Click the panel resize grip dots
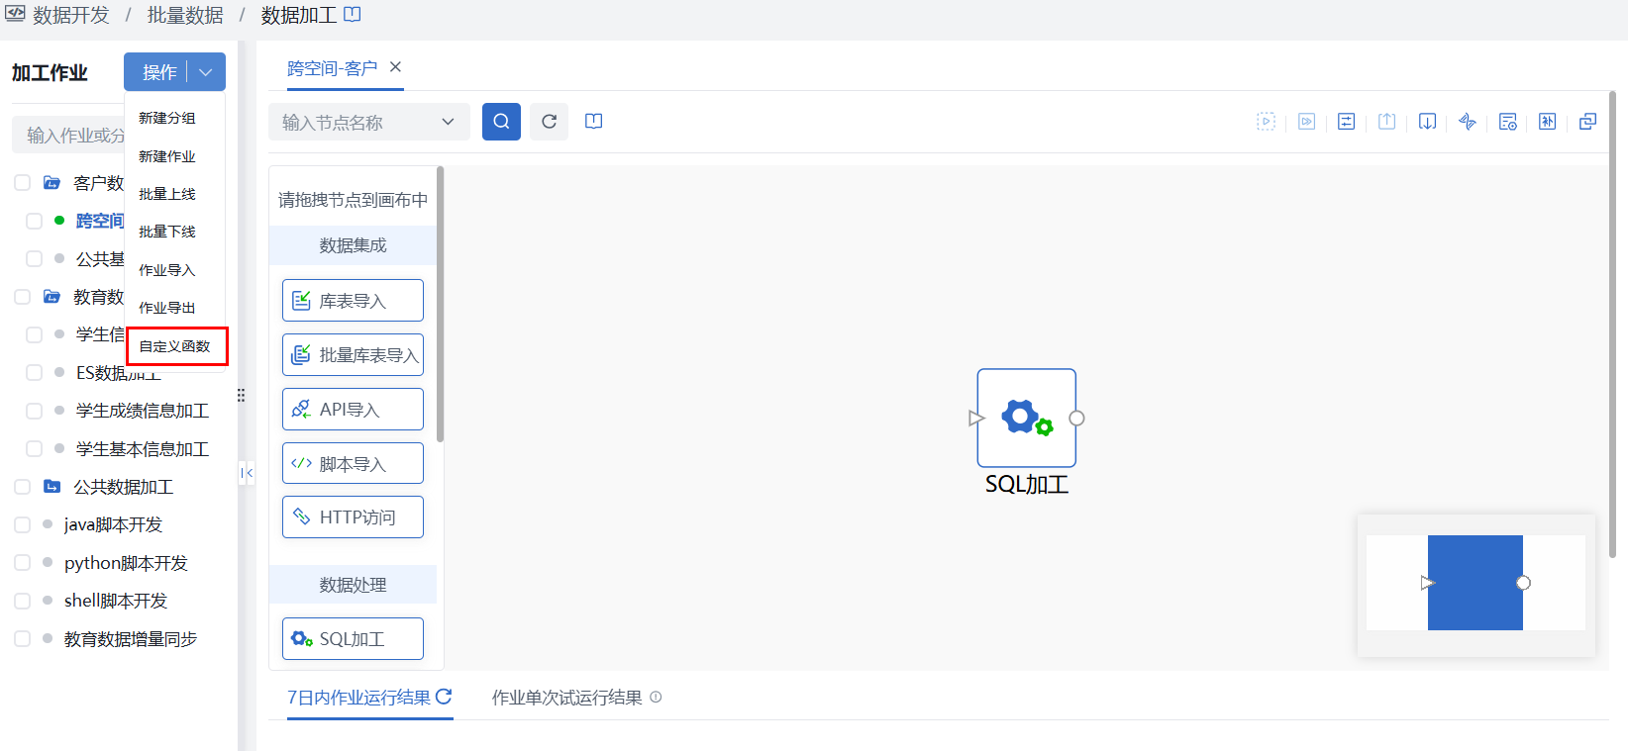The width and height of the screenshot is (1628, 751). [x=241, y=395]
